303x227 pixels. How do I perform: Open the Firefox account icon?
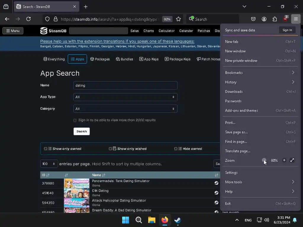coord(264,19)
